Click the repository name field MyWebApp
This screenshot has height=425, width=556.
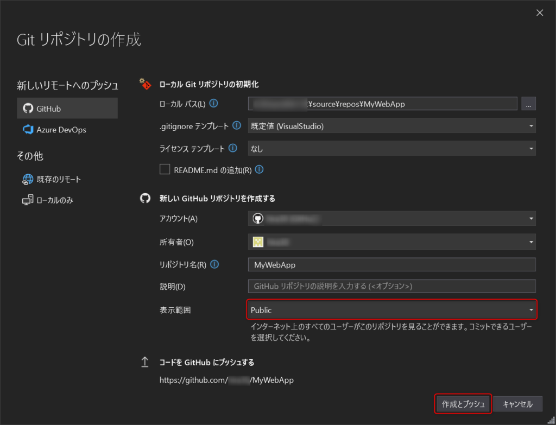point(392,264)
